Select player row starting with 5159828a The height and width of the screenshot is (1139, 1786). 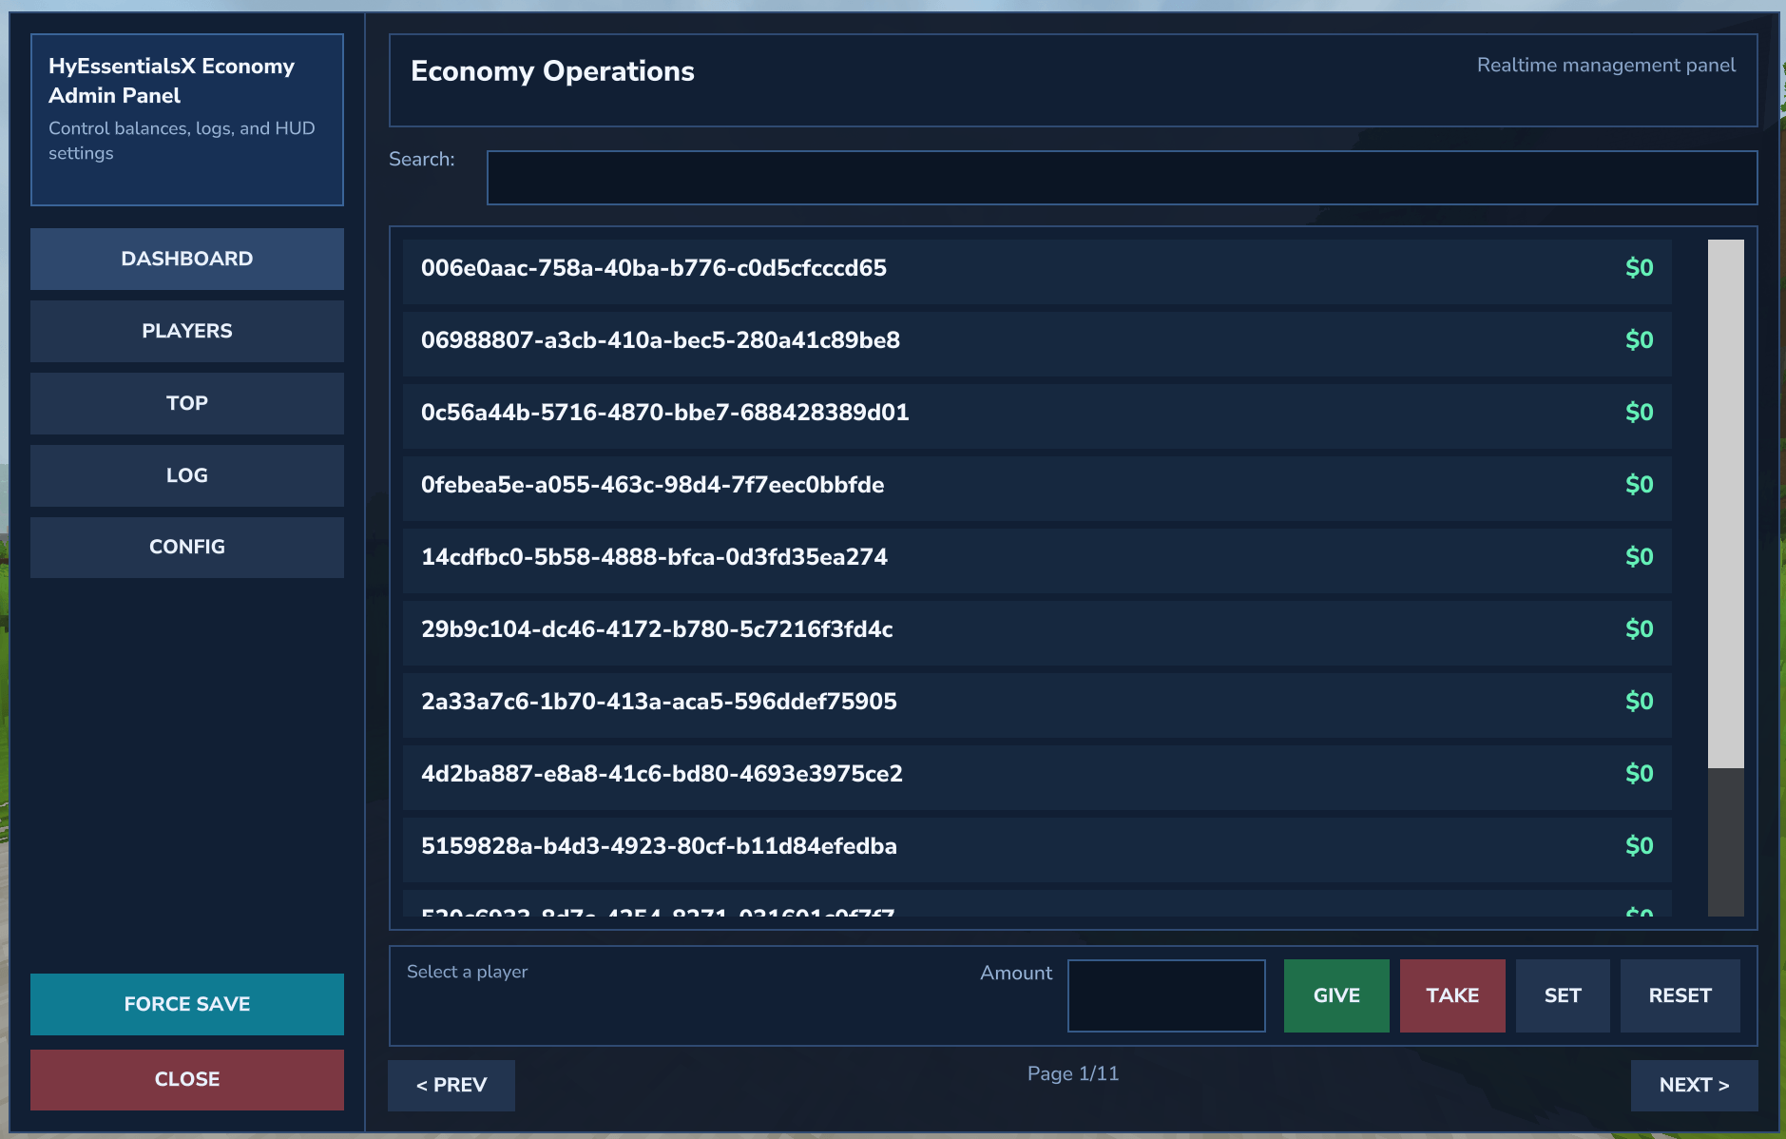(1036, 847)
